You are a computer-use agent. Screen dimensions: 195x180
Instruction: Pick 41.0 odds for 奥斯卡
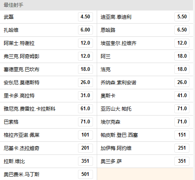click(182, 96)
